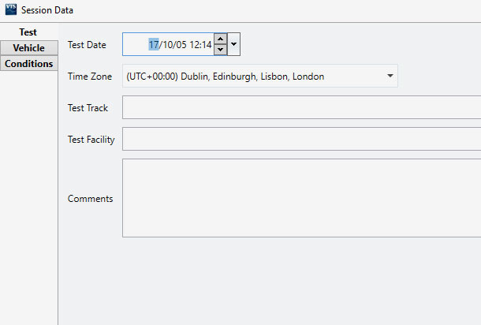Select the hour value 12 in Test Date
The width and height of the screenshot is (481, 325).
click(195, 45)
